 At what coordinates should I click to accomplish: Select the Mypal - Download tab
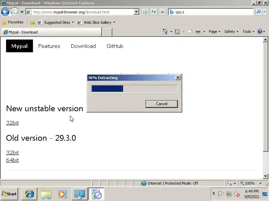point(51,32)
